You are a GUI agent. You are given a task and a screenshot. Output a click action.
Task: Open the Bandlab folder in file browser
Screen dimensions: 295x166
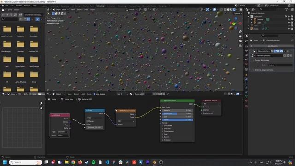coord(34,31)
